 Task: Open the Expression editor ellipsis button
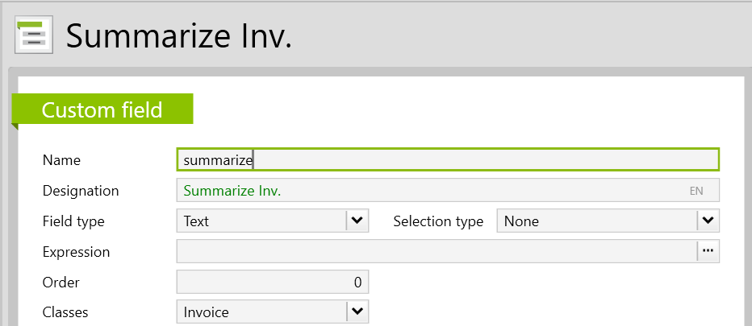708,251
